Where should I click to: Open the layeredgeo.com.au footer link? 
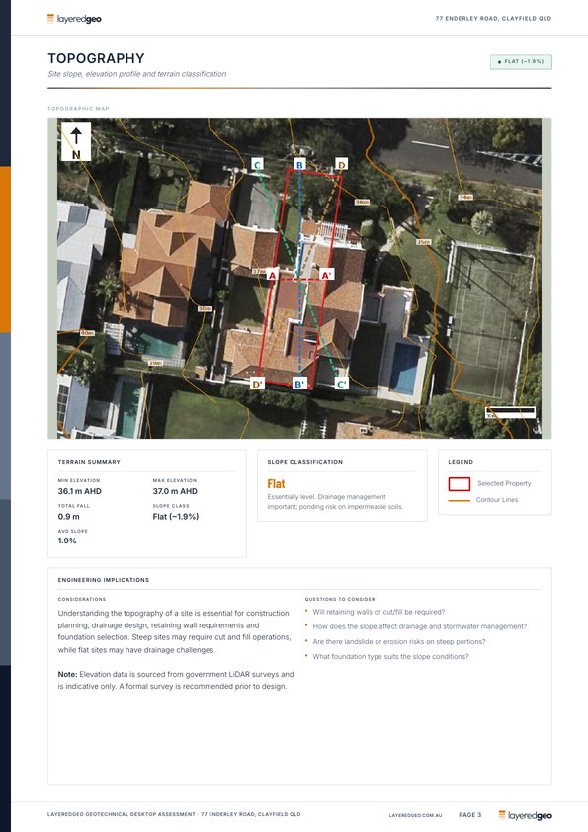(x=415, y=815)
